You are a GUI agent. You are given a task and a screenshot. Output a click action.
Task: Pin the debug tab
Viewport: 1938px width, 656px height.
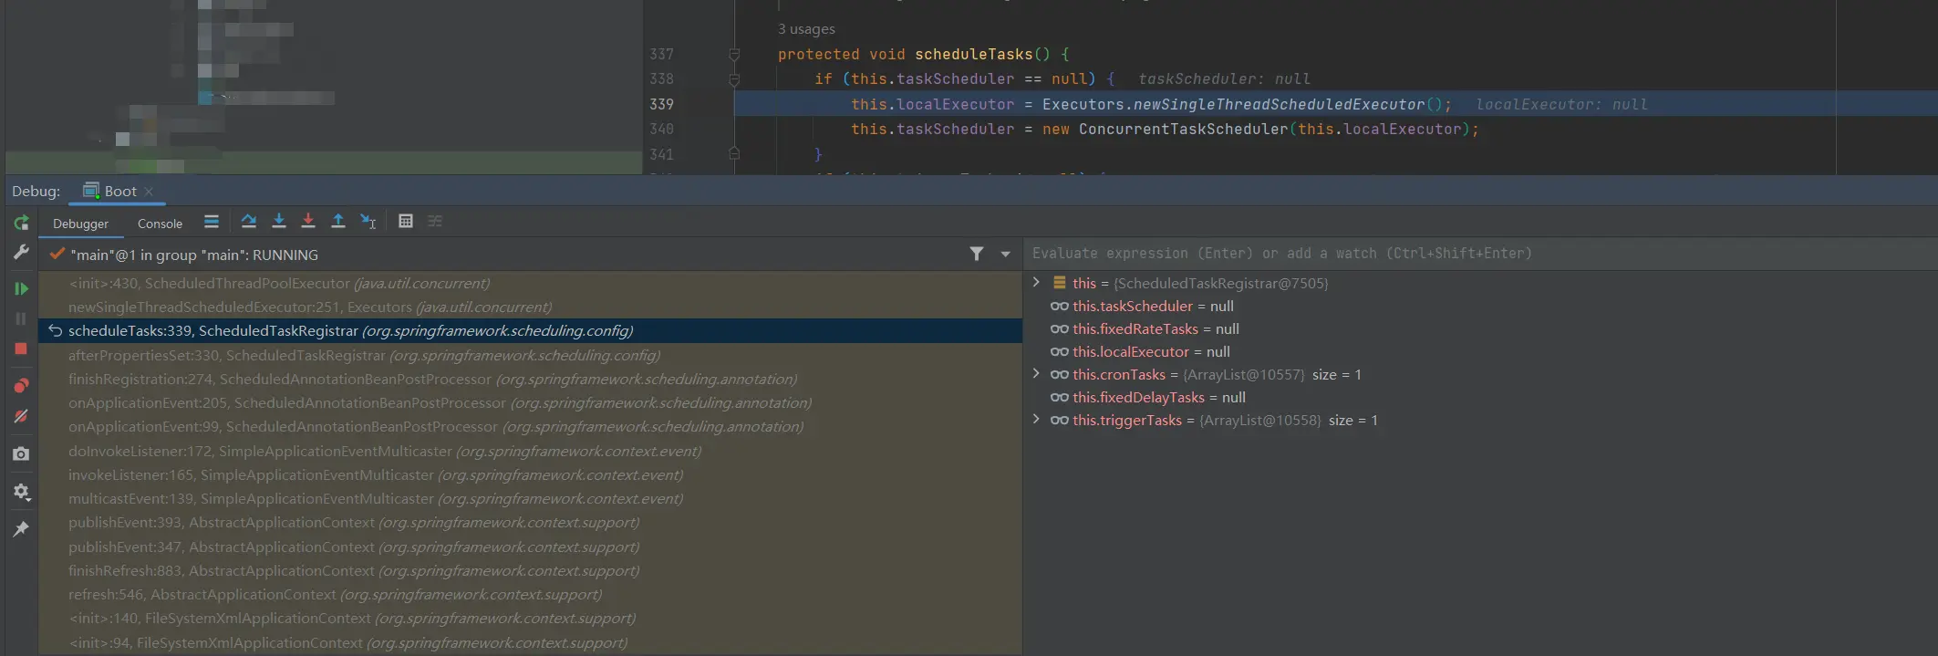point(21,529)
